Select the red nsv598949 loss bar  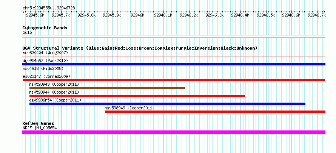[x=215, y=112]
